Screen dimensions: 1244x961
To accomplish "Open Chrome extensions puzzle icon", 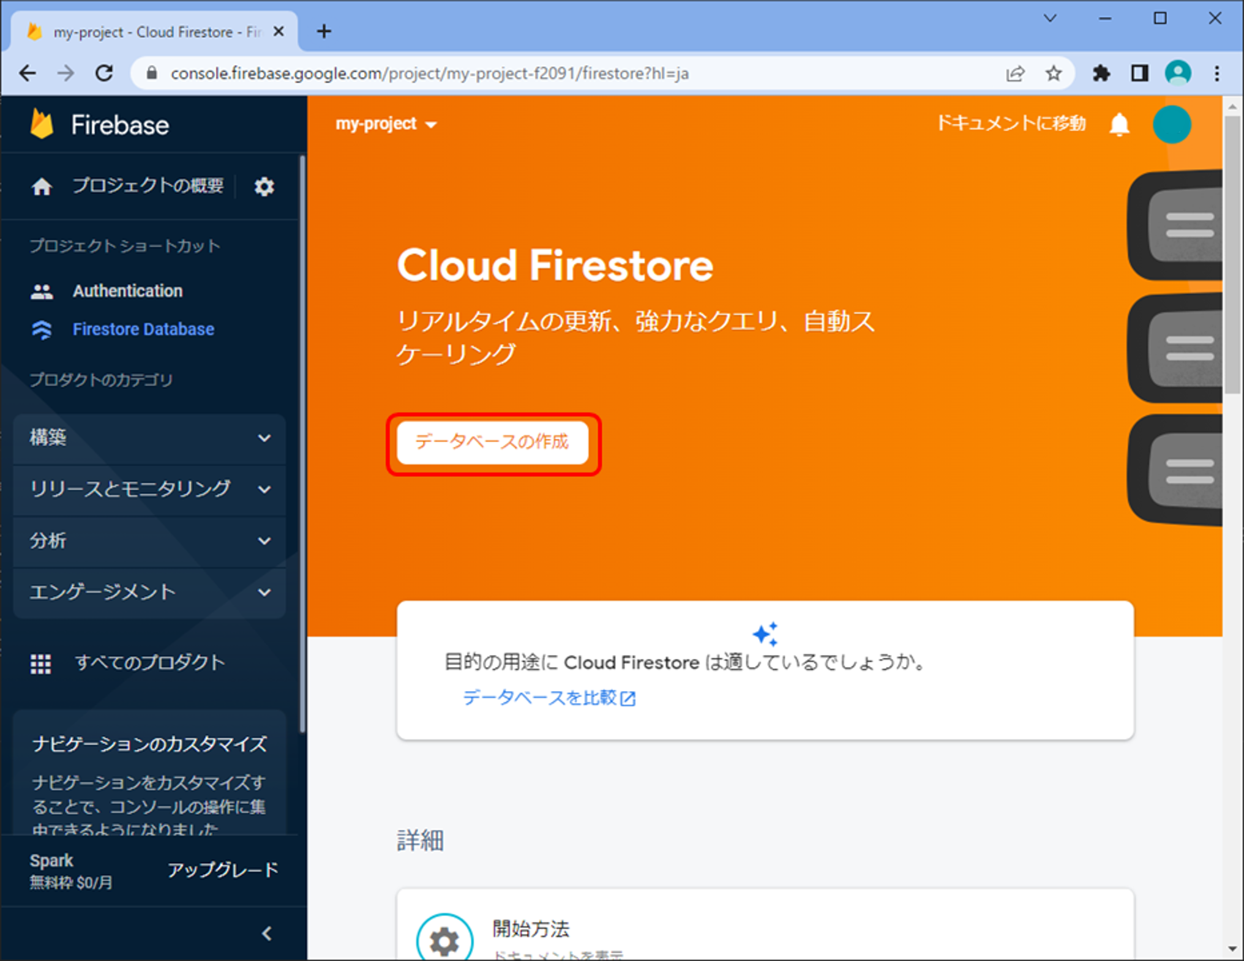I will [1101, 73].
